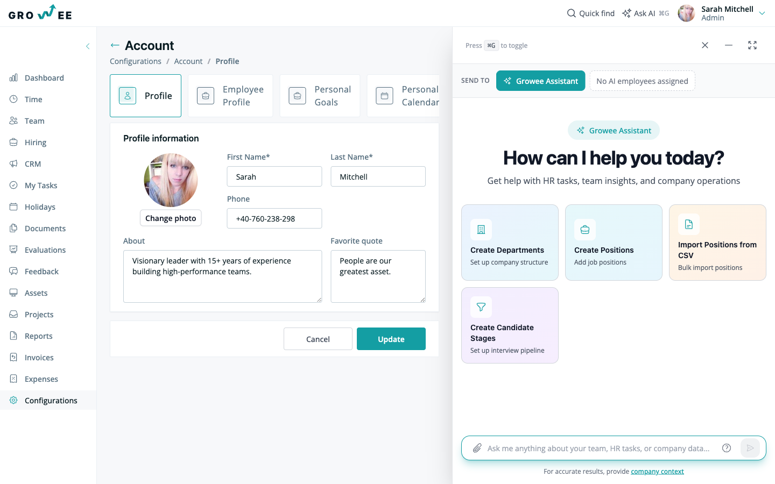
Task: Click the help question mark icon
Action: point(727,448)
